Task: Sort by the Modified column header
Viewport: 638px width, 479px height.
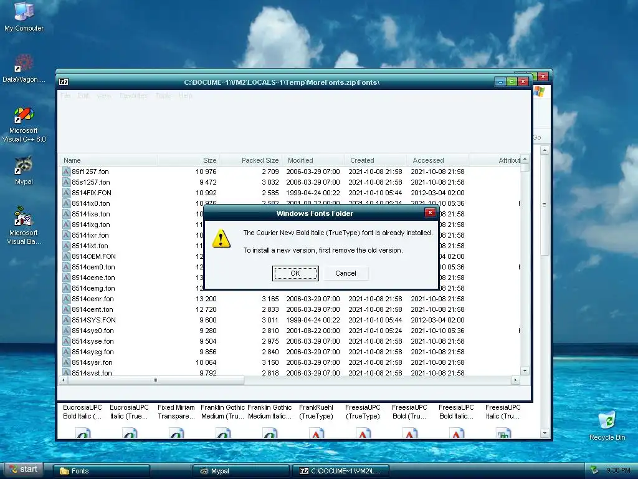Action: pyautogui.click(x=313, y=160)
